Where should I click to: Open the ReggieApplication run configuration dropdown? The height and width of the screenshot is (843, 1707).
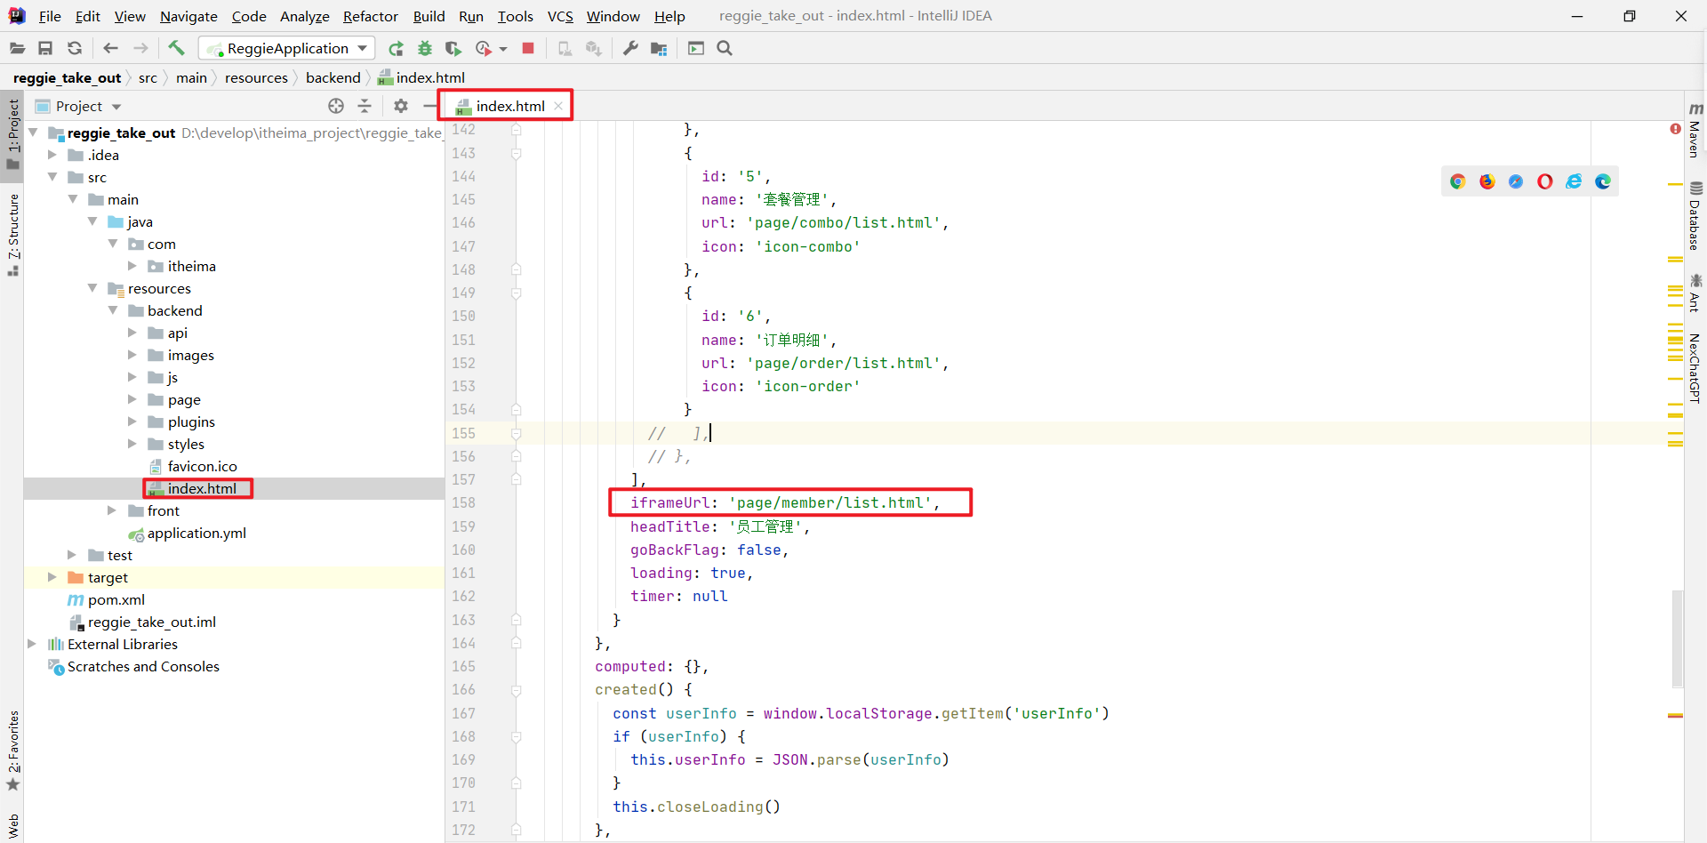click(286, 48)
